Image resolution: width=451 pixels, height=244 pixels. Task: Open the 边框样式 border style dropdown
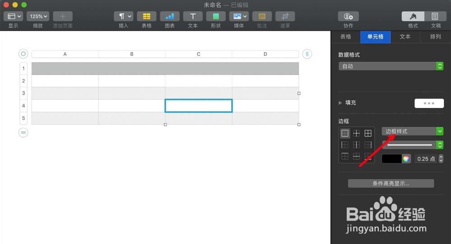pyautogui.click(x=413, y=131)
